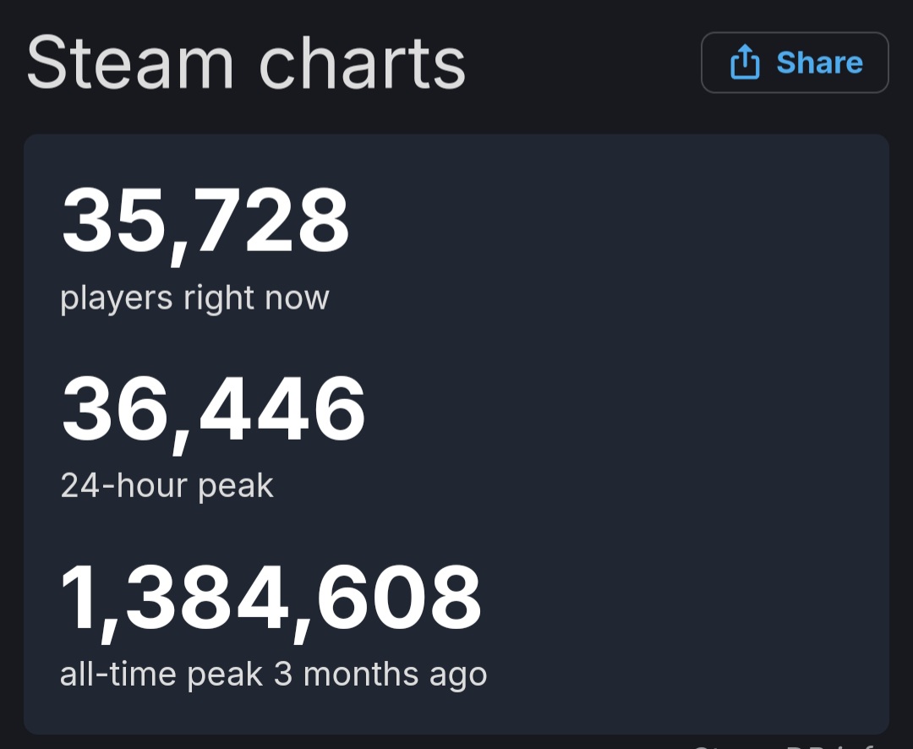Click the players right now label
This screenshot has width=913, height=749.
(x=194, y=299)
